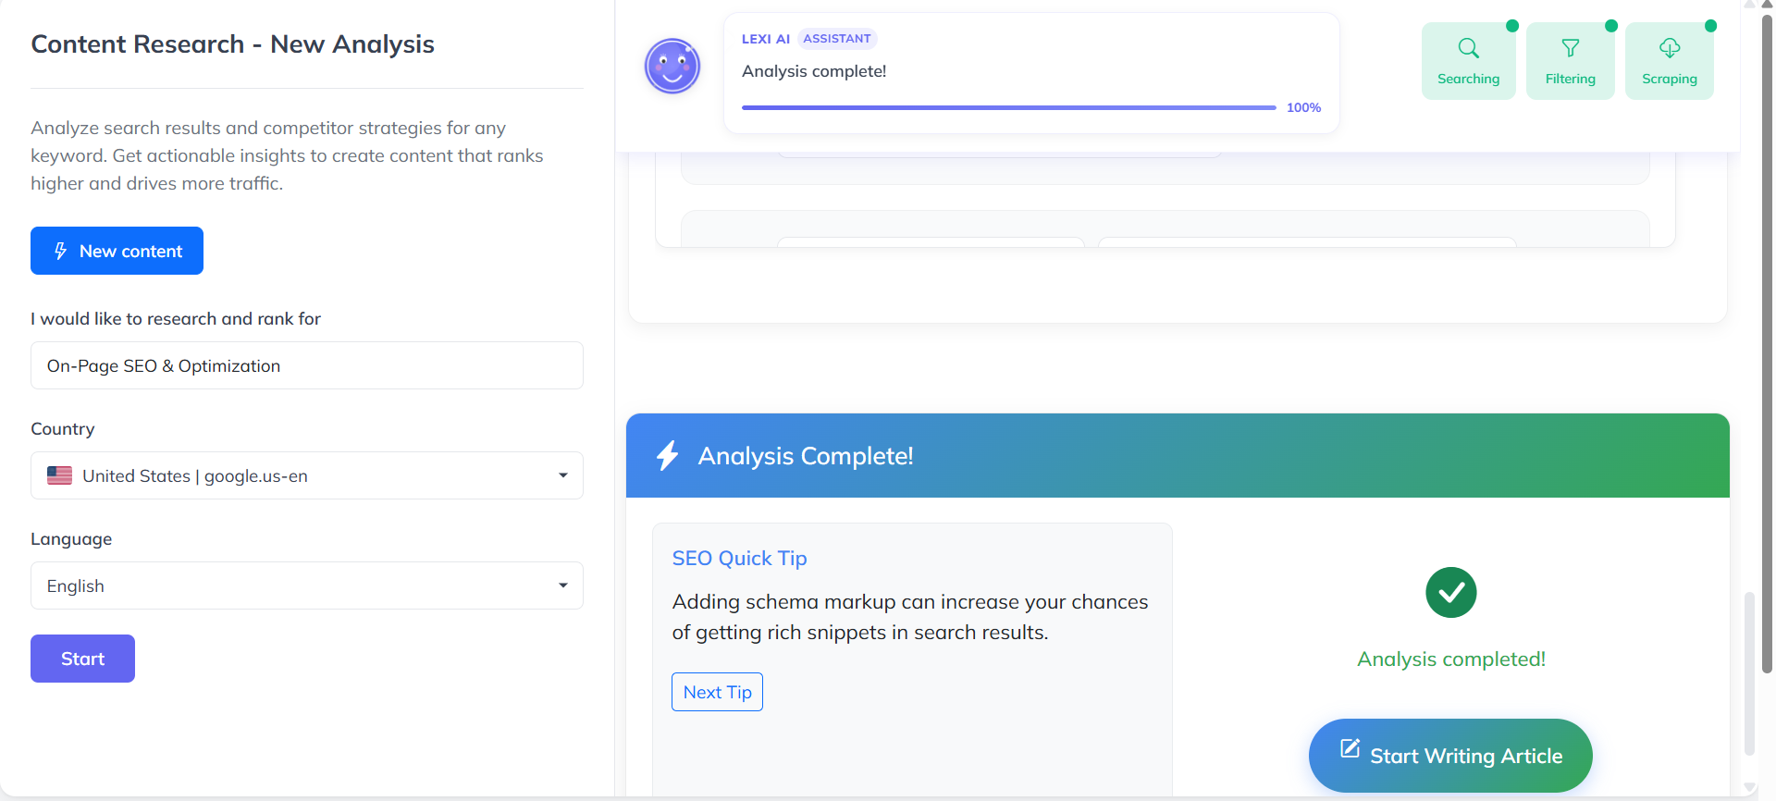The height and width of the screenshot is (801, 1776).
Task: Click the SEO Quick Tip heading
Action: click(x=739, y=559)
